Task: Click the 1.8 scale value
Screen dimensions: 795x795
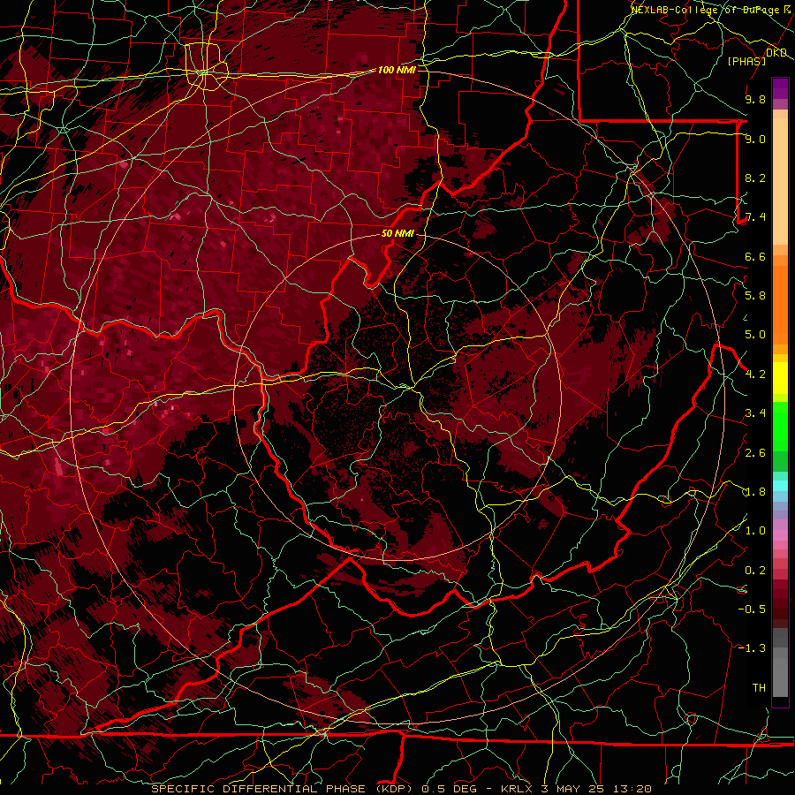Action: pyautogui.click(x=755, y=492)
